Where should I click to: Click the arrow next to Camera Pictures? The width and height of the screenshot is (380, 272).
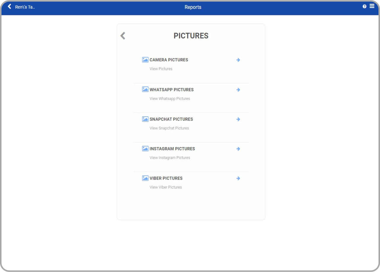coord(238,60)
